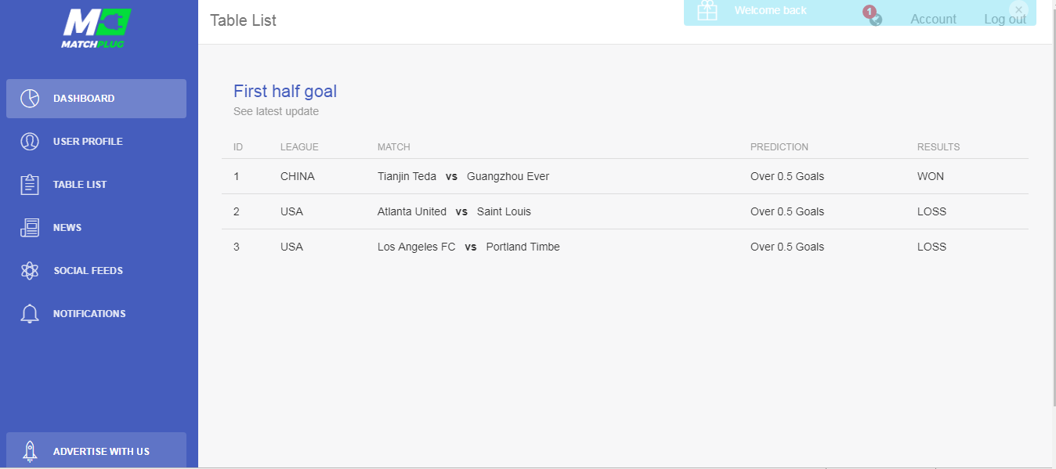
Task: Click the MatchPlug logo
Action: coord(96,29)
